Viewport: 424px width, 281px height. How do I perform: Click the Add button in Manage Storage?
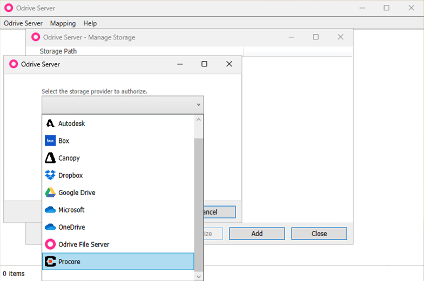[257, 234]
